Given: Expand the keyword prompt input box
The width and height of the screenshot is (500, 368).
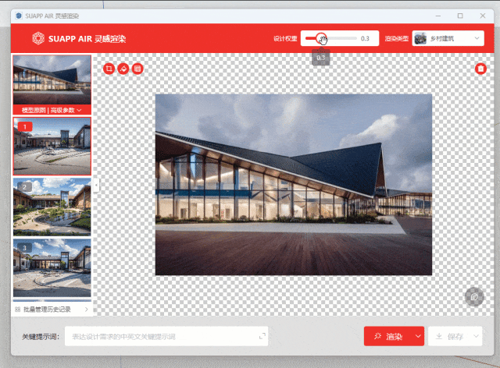Looking at the screenshot, I should 262,336.
